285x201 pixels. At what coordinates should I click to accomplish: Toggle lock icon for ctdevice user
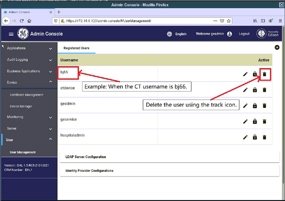pos(255,90)
